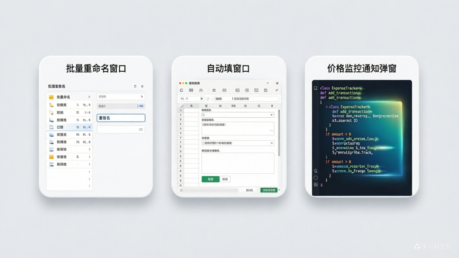This screenshot has width=459, height=258.
Task: Focus the blue-outlined rename text input
Action: 121,118
